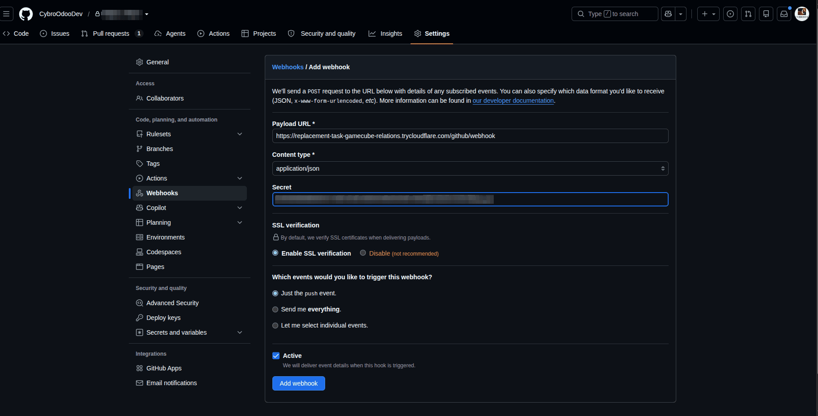
Task: Open the Content type dropdown
Action: (470, 168)
